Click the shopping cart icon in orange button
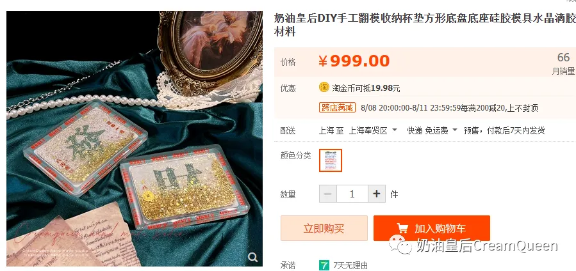Screen dimensions: 576x271 coord(402,229)
